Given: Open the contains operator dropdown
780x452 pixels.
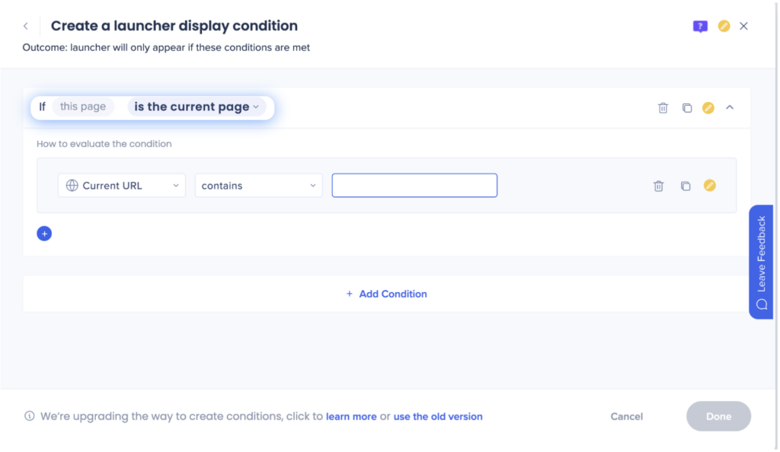Looking at the screenshot, I should (258, 185).
